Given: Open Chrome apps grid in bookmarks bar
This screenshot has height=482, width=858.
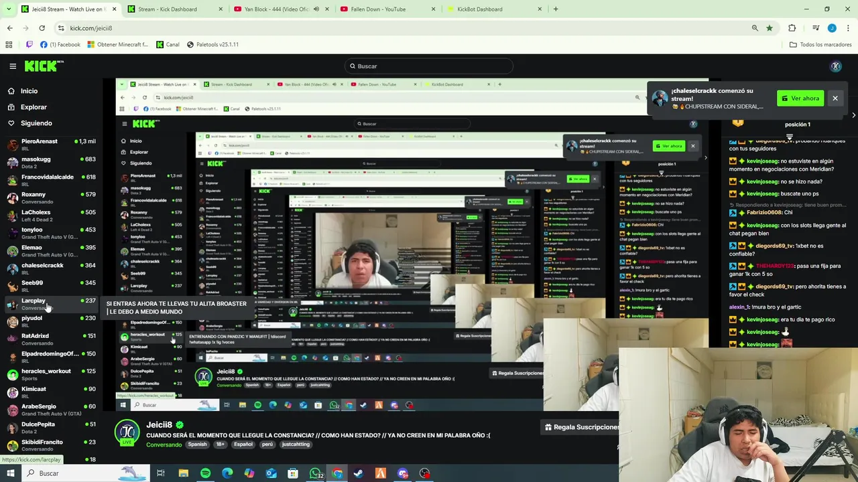Looking at the screenshot, I should click(9, 45).
